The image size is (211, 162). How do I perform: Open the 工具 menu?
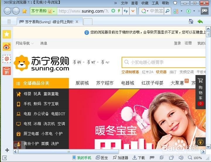pyautogui.click(x=155, y=3)
